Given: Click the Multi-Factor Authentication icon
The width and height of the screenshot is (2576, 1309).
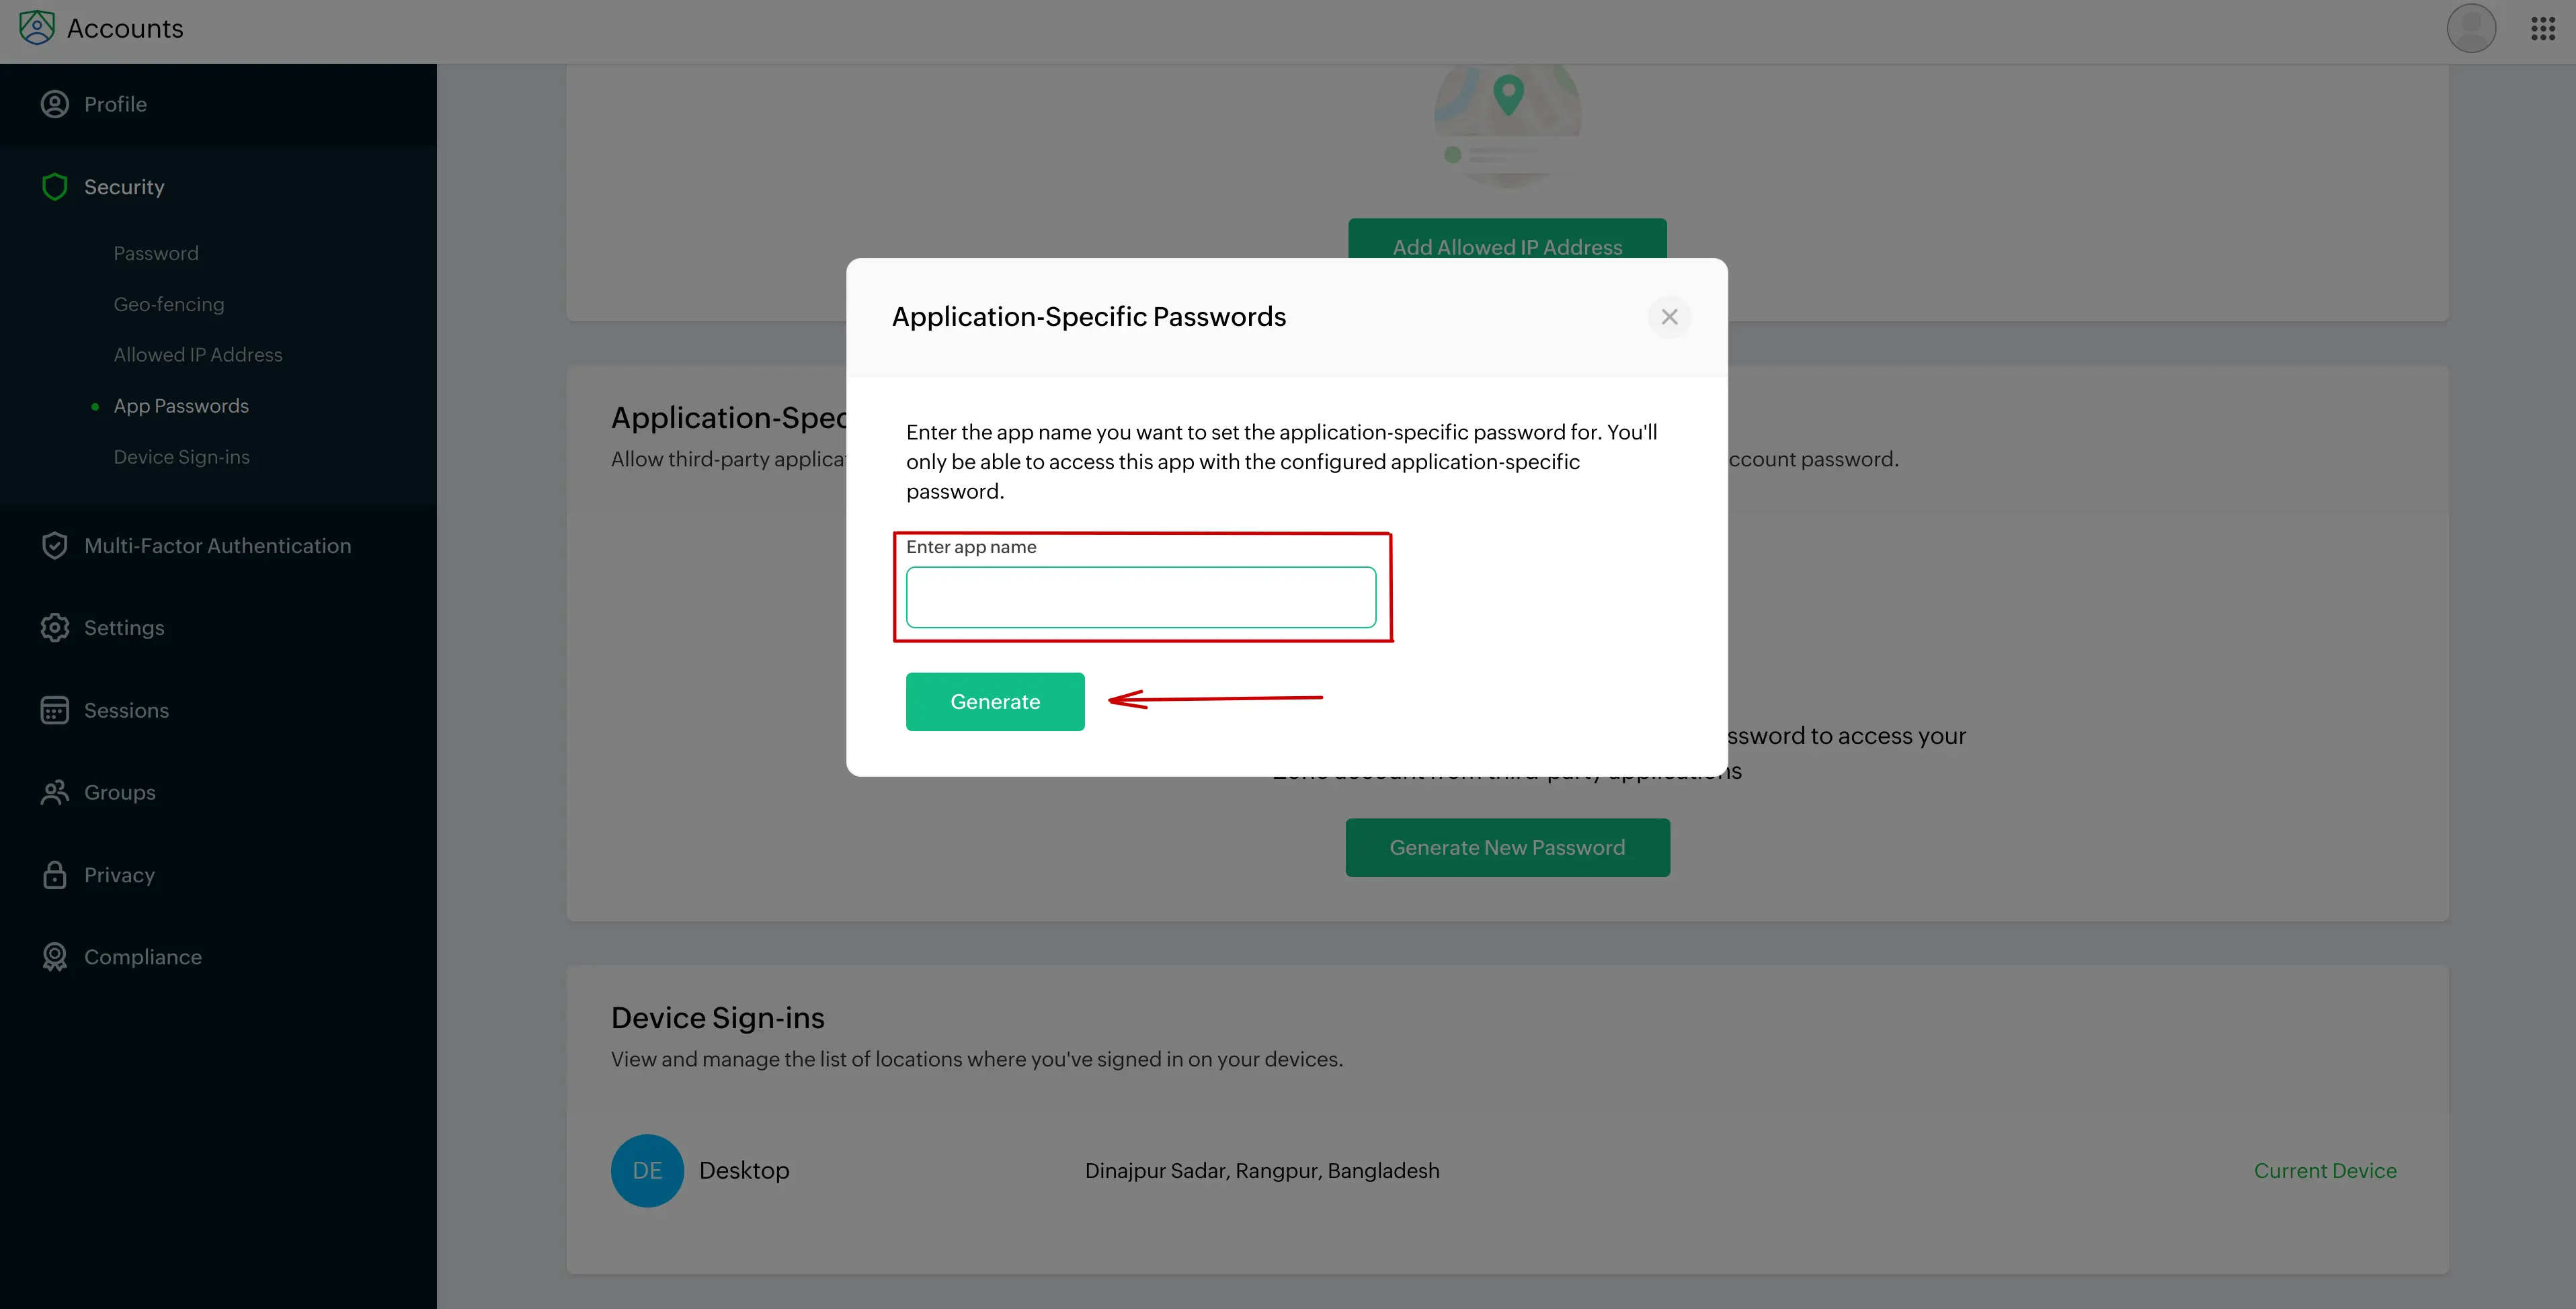Looking at the screenshot, I should (53, 546).
